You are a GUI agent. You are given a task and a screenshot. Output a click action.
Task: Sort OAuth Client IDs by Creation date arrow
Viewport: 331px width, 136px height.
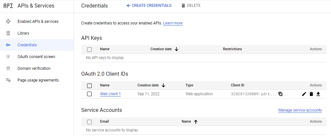click(163, 85)
